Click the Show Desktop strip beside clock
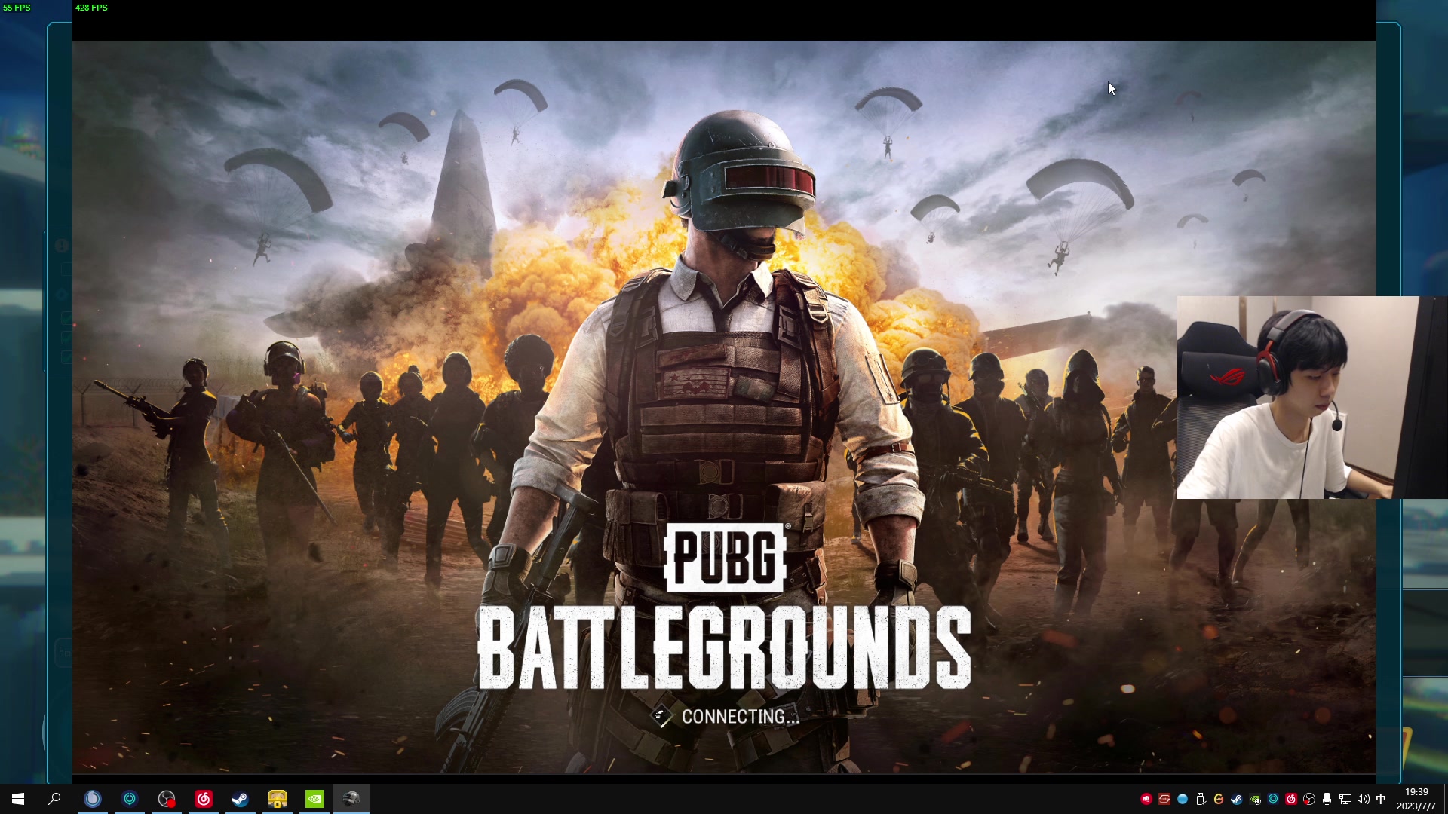Viewport: 1448px width, 814px height. (1445, 799)
